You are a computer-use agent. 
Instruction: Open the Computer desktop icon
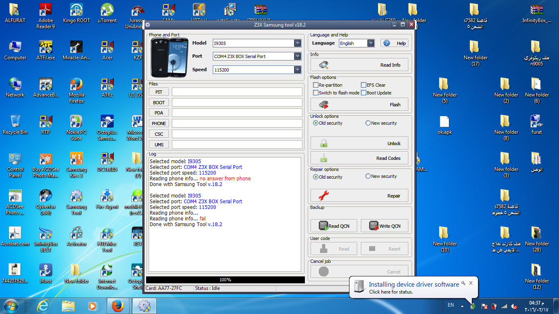pos(15,50)
